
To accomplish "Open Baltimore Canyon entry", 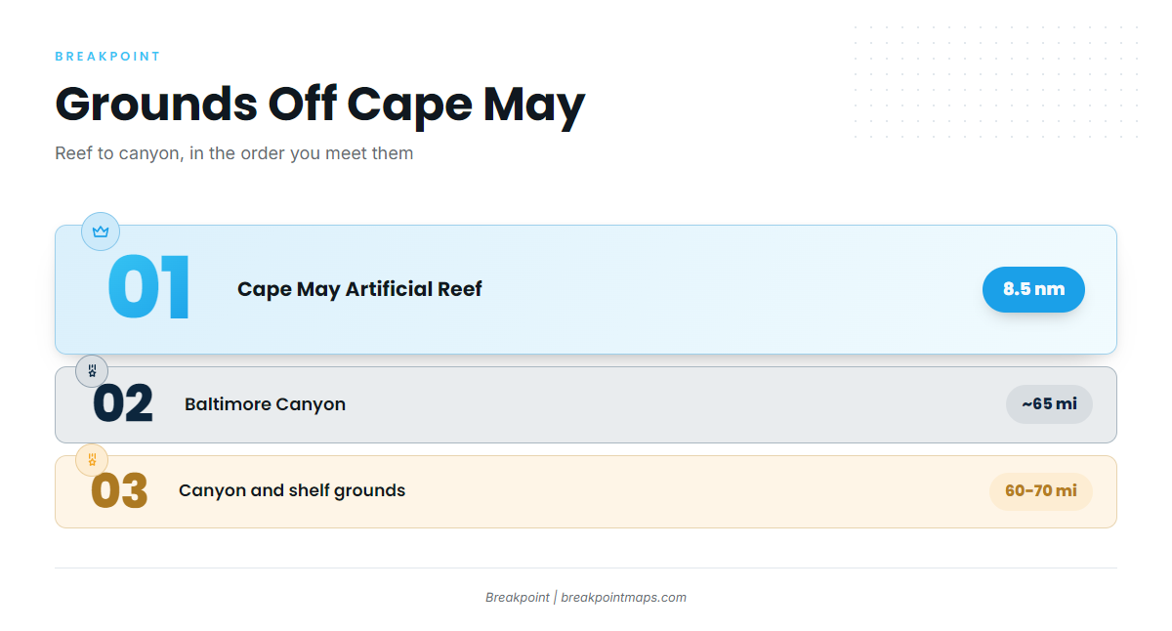I will coord(265,404).
